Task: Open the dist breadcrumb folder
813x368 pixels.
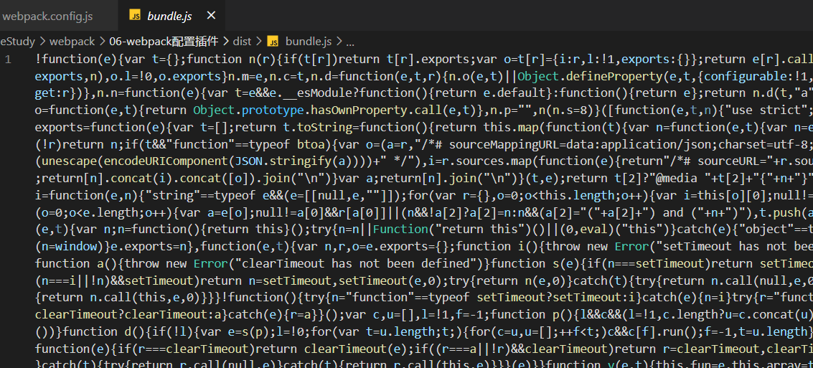Action: click(242, 42)
